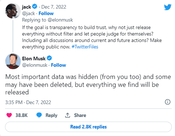Open the 3:35 PM · Dec 7, 2022 timestamp
This screenshot has height=136, width=175.
coord(28,102)
